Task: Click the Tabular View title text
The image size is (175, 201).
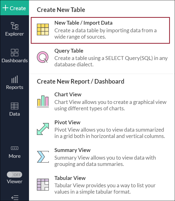Action: (70, 178)
